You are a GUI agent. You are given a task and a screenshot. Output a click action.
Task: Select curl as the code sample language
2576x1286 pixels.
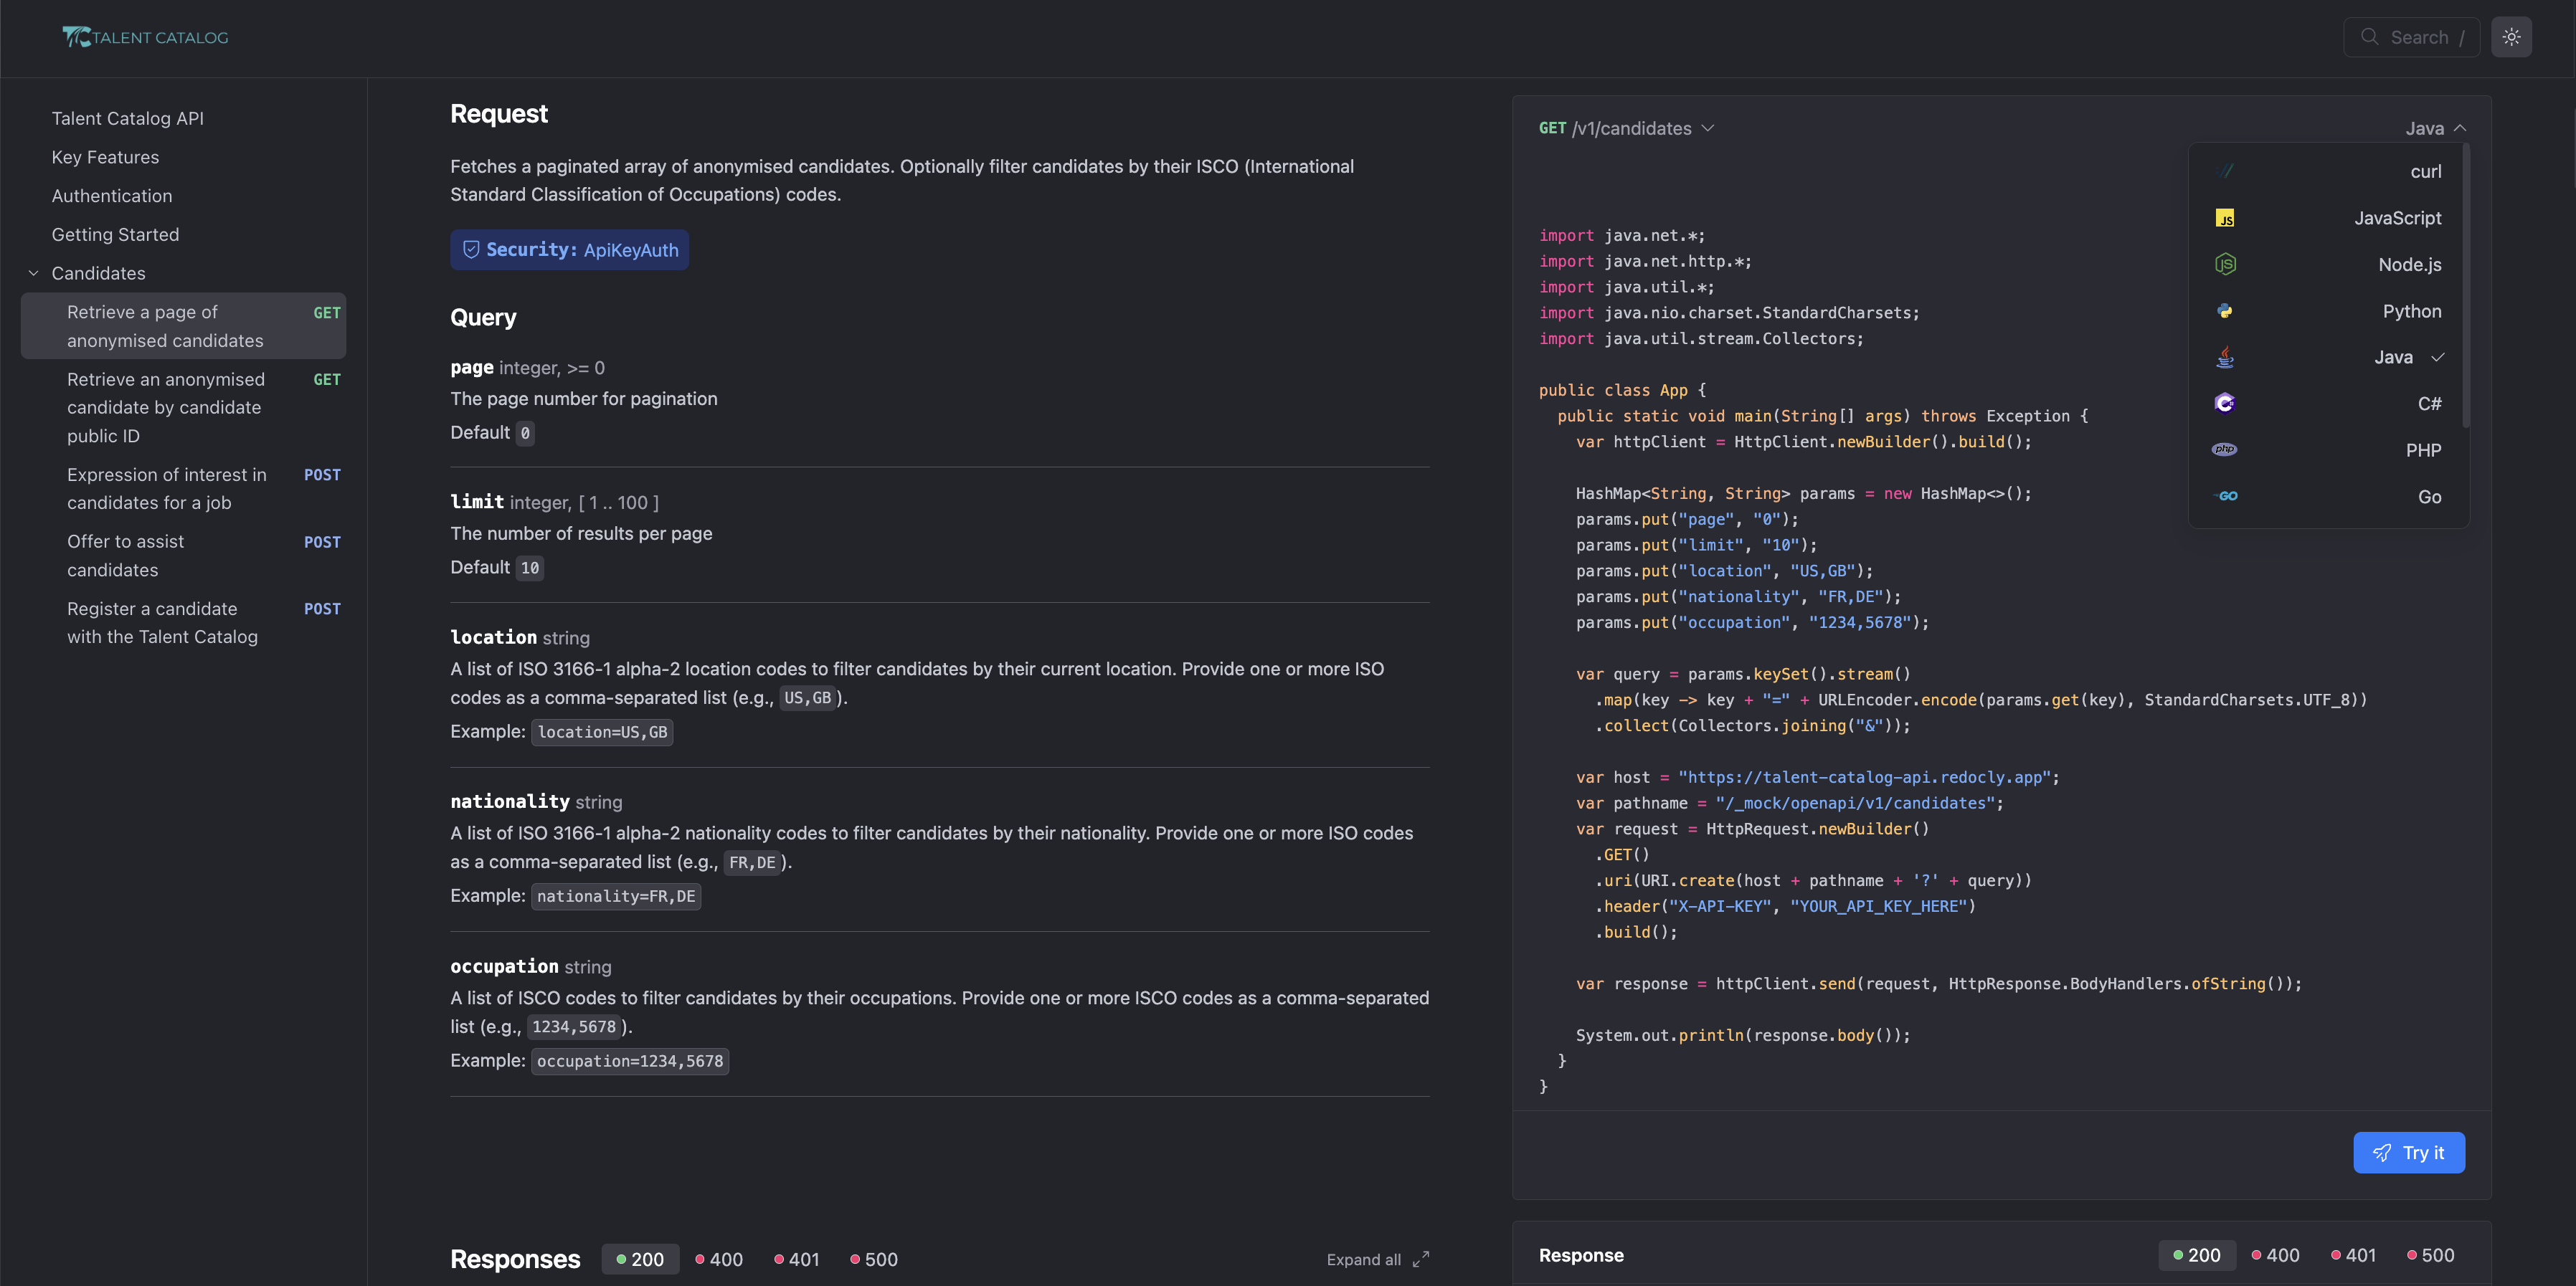pos(2329,171)
